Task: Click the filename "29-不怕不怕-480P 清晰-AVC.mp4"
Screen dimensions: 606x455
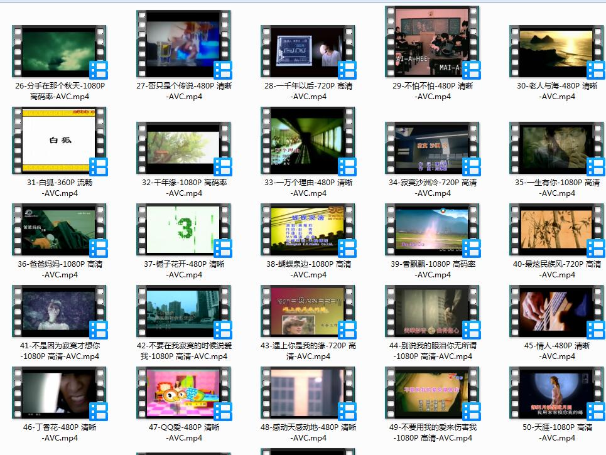Action: tap(433, 91)
